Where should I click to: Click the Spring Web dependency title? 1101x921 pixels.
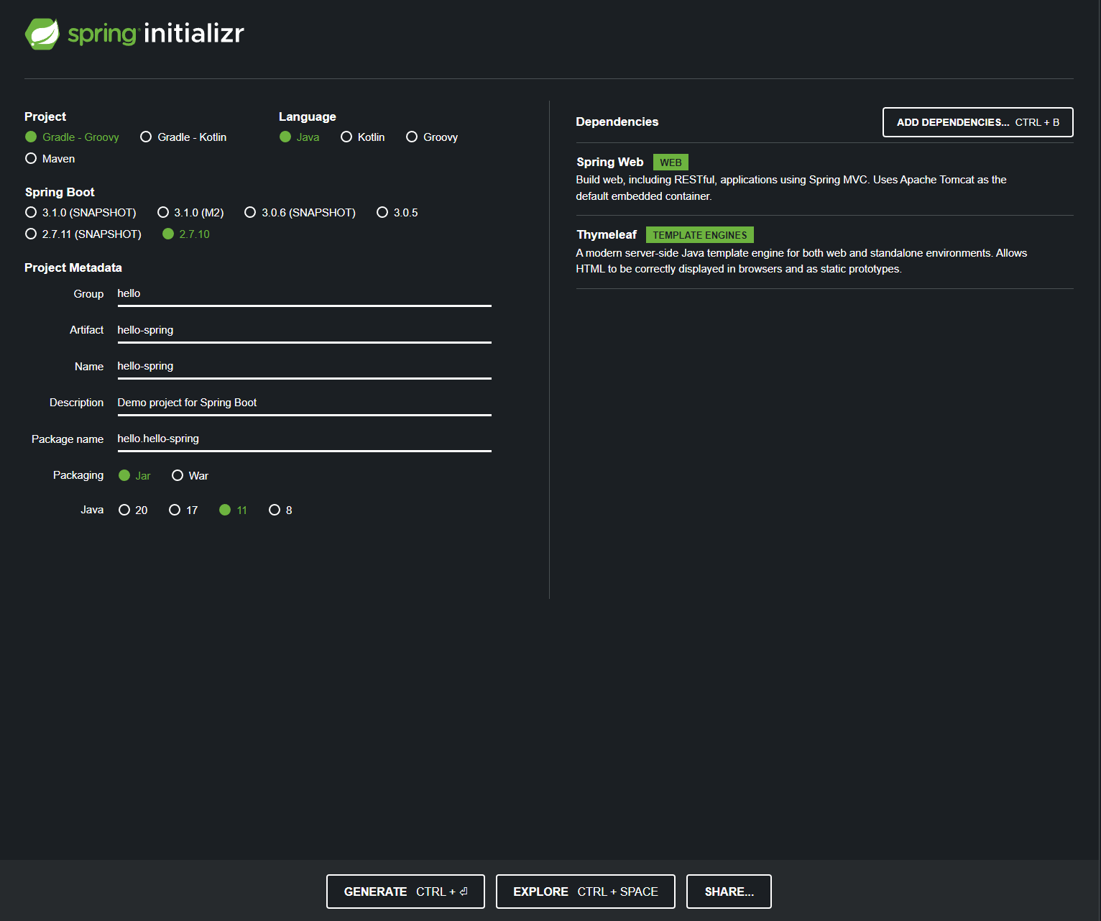609,162
